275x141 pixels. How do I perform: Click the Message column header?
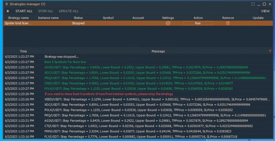pos(158,51)
